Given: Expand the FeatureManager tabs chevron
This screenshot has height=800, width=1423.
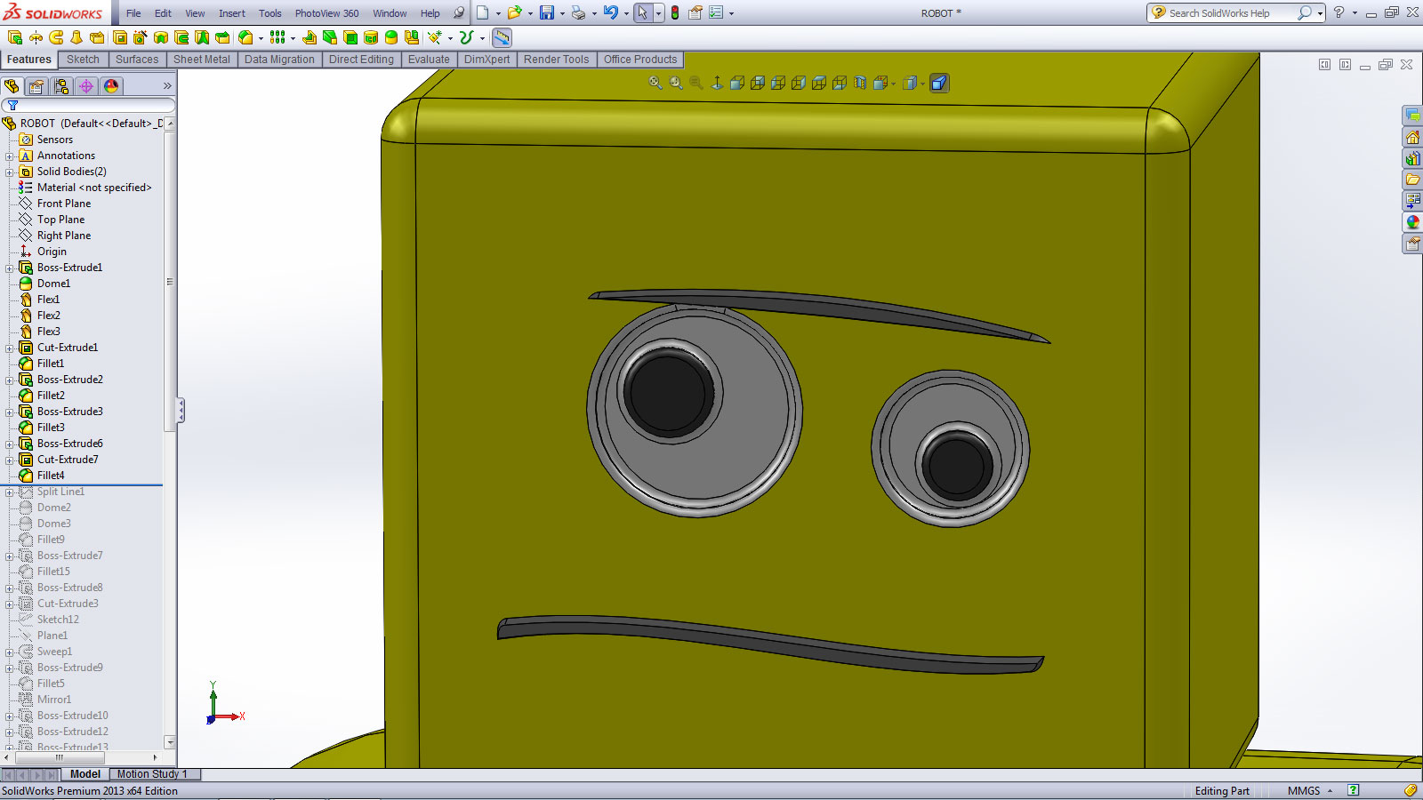Looking at the screenshot, I should [x=167, y=86].
